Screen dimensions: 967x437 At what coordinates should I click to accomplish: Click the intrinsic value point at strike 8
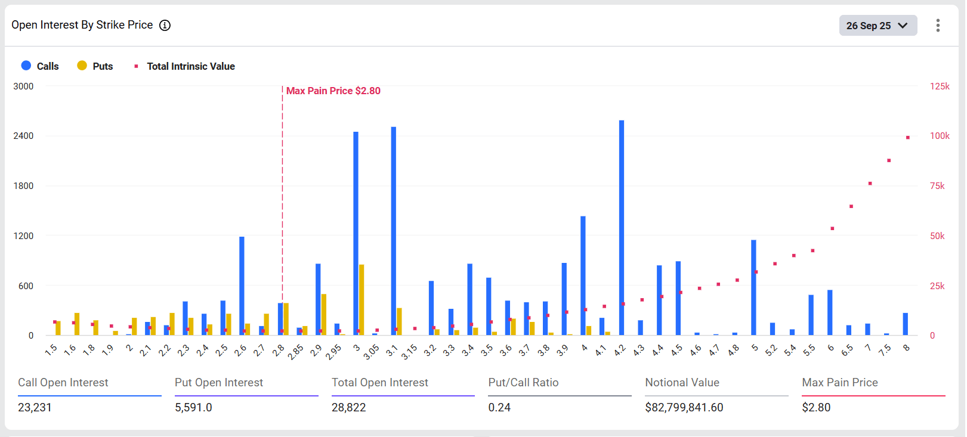pos(908,138)
